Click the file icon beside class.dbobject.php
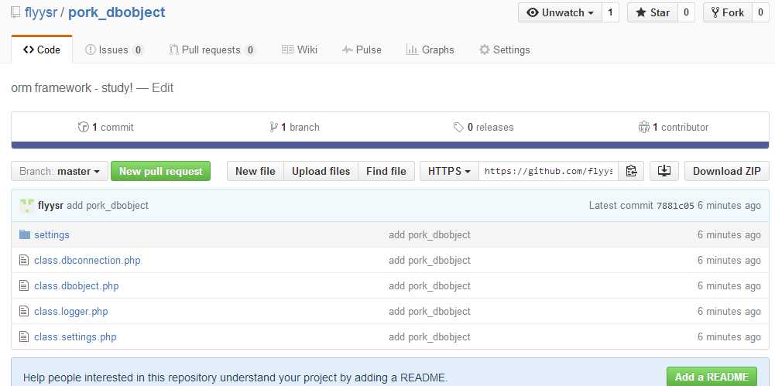775x386 pixels. 24,285
